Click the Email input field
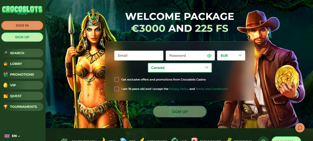This screenshot has width=313, height=141. [139, 56]
